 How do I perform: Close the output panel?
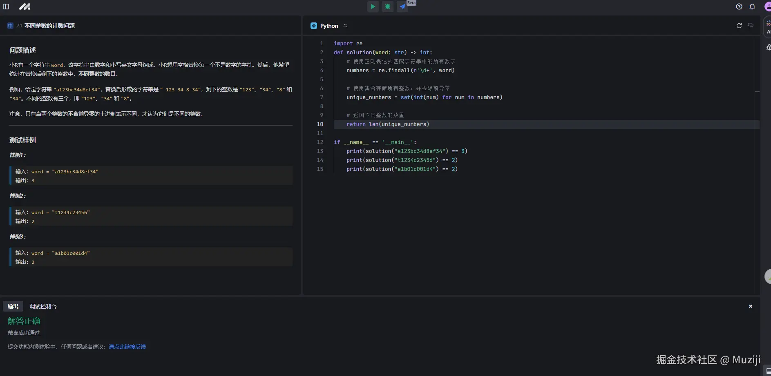tap(750, 306)
